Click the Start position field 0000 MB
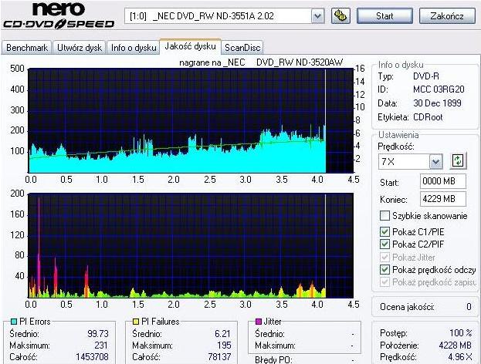 (443, 181)
